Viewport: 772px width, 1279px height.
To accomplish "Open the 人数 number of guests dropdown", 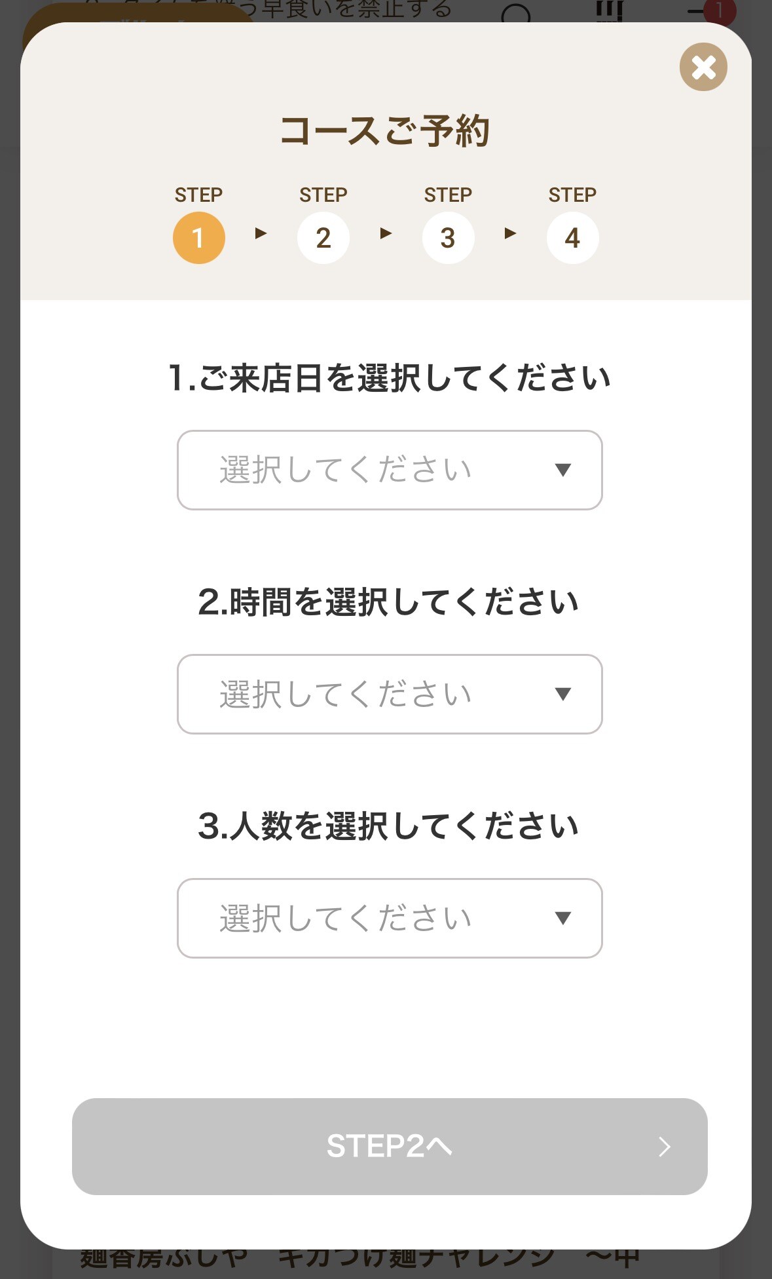I will tap(389, 918).
